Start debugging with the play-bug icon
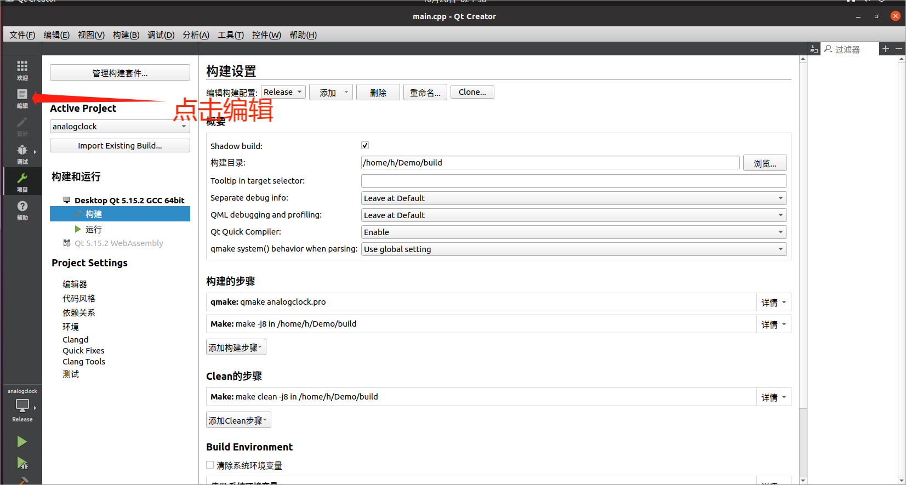Viewport: 906px width, 485px height. click(22, 464)
